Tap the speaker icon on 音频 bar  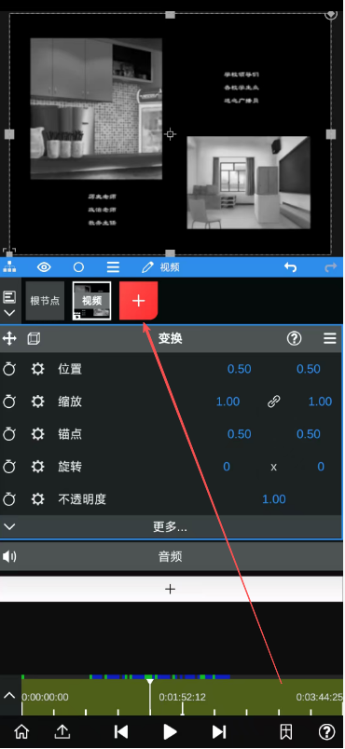coord(9,556)
